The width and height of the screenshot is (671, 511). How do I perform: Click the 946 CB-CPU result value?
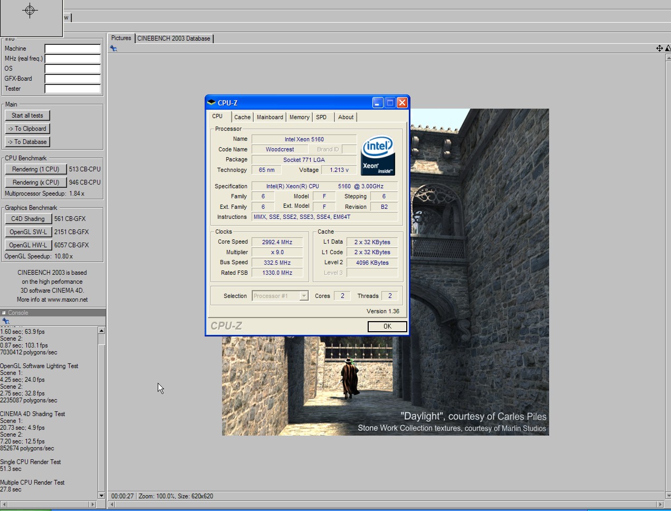tap(85, 182)
